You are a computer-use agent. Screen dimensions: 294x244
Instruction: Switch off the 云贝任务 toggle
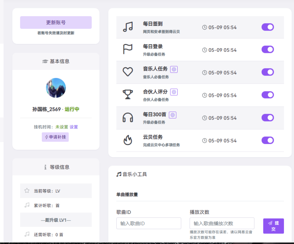click(x=268, y=140)
